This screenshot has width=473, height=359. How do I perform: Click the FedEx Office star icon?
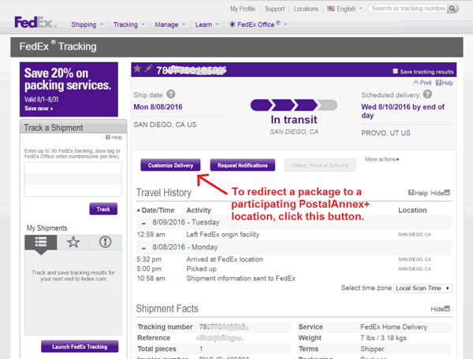tap(232, 24)
